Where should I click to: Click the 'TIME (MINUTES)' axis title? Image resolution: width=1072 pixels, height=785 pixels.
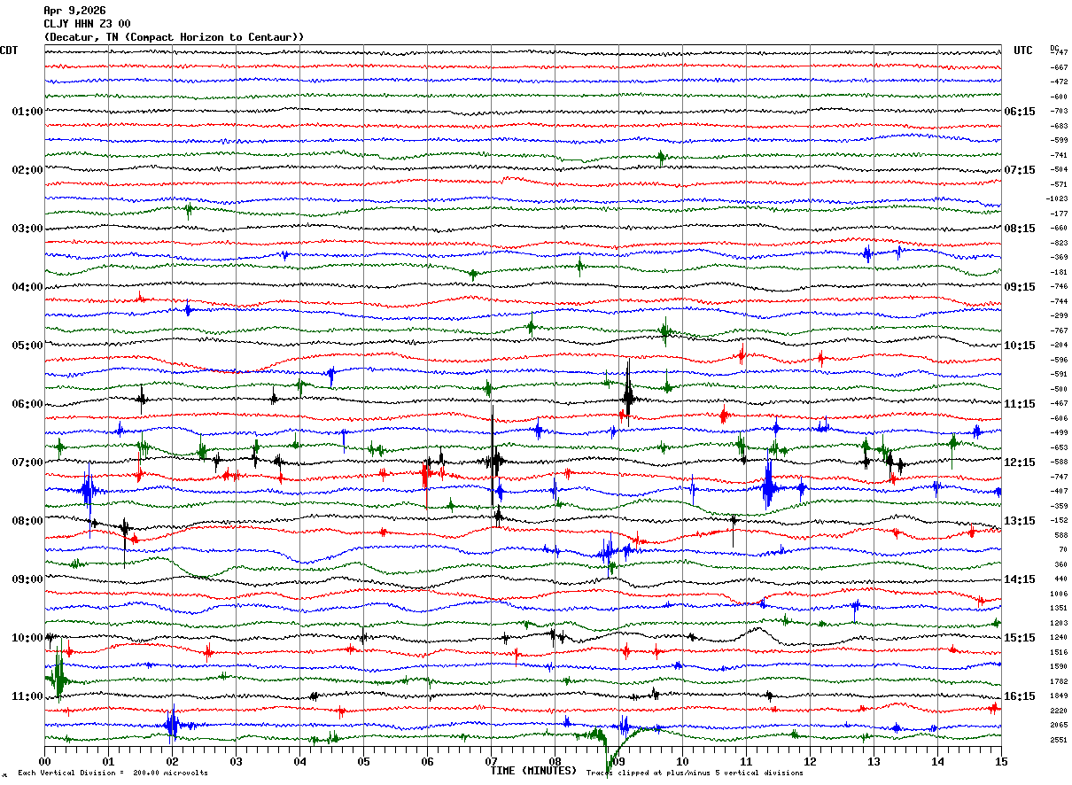tap(533, 771)
